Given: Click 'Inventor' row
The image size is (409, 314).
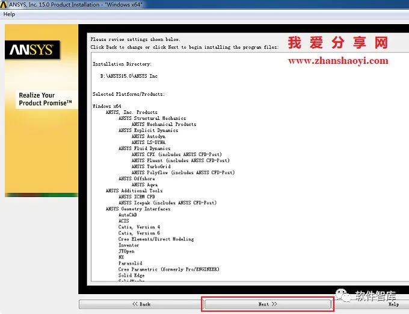Looking at the screenshot, I should (129, 245).
